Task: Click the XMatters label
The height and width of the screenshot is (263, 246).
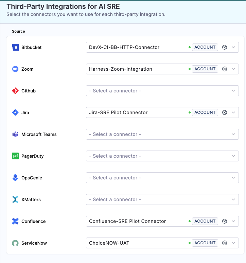Action: [31, 199]
